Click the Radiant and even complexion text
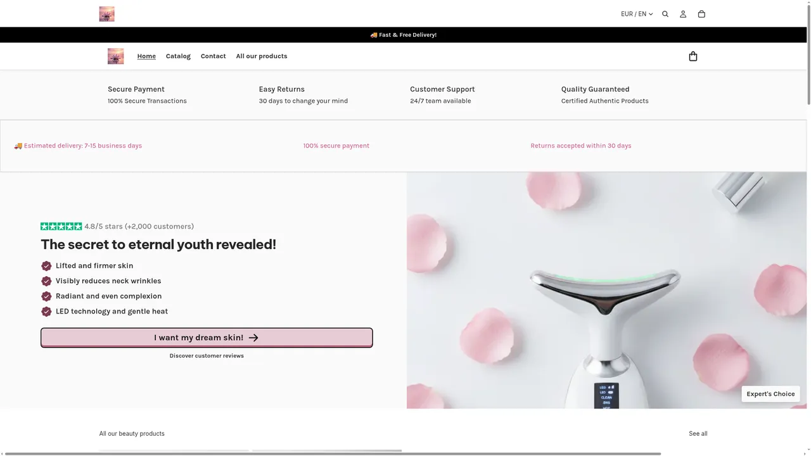Screen dimensions: 811x456 [x=109, y=296]
